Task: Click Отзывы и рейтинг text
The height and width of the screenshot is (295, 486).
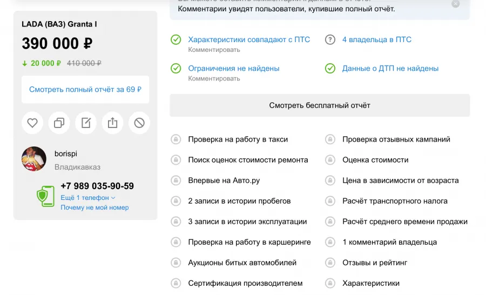Action: (375, 263)
